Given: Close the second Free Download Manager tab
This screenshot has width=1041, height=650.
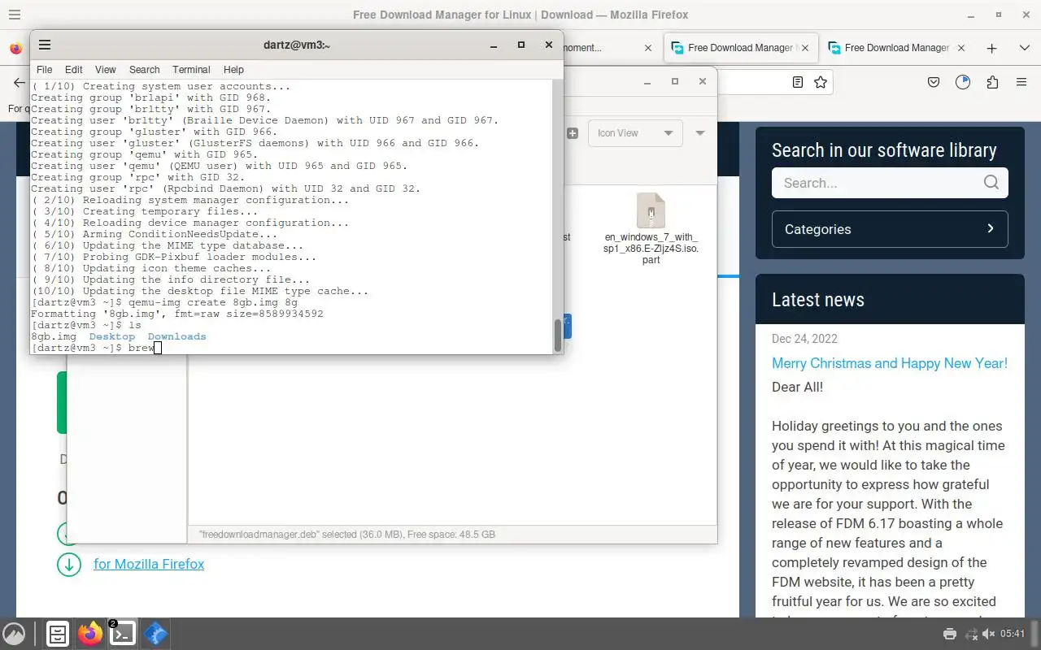Looking at the screenshot, I should [961, 48].
